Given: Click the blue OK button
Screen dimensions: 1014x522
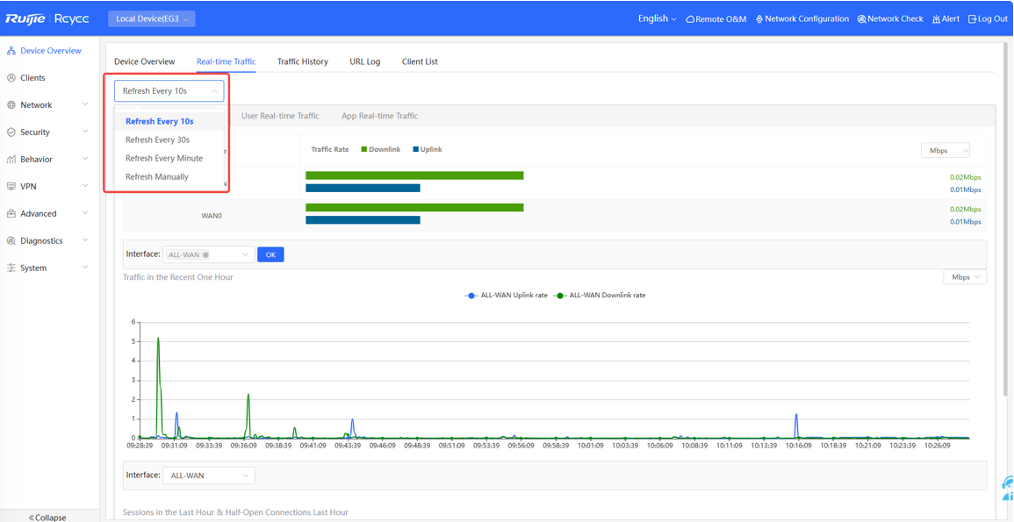Looking at the screenshot, I should [270, 255].
